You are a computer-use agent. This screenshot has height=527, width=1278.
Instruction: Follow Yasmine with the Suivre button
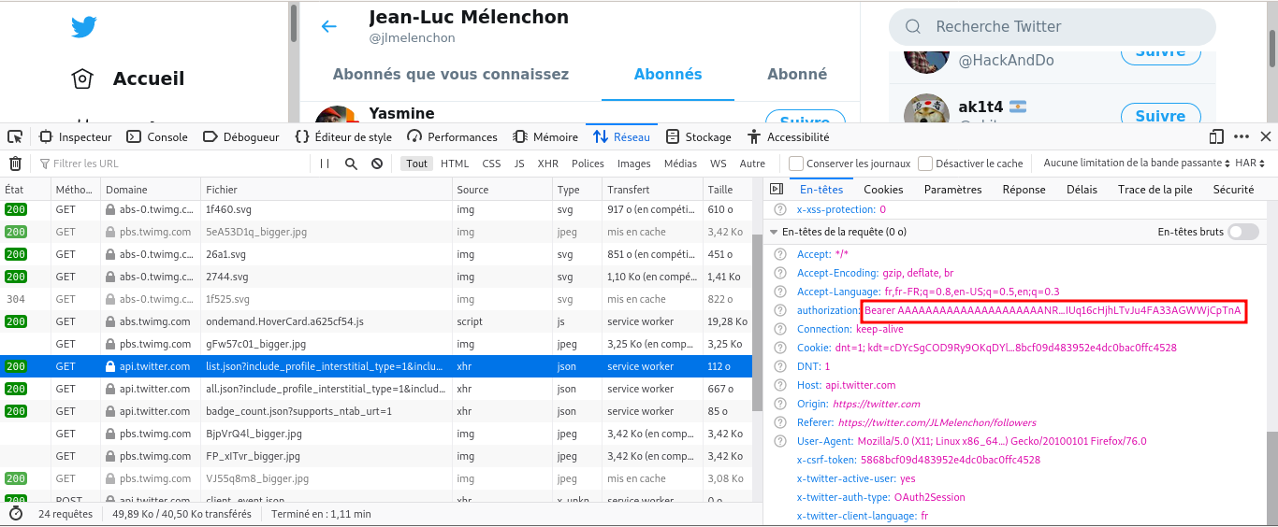point(806,118)
